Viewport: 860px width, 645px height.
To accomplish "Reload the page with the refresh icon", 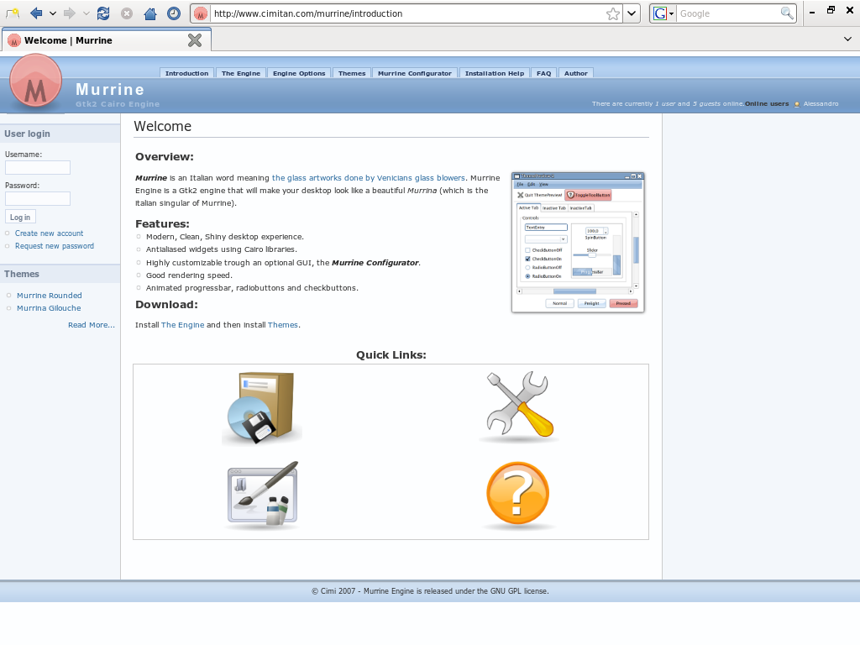I will (103, 13).
